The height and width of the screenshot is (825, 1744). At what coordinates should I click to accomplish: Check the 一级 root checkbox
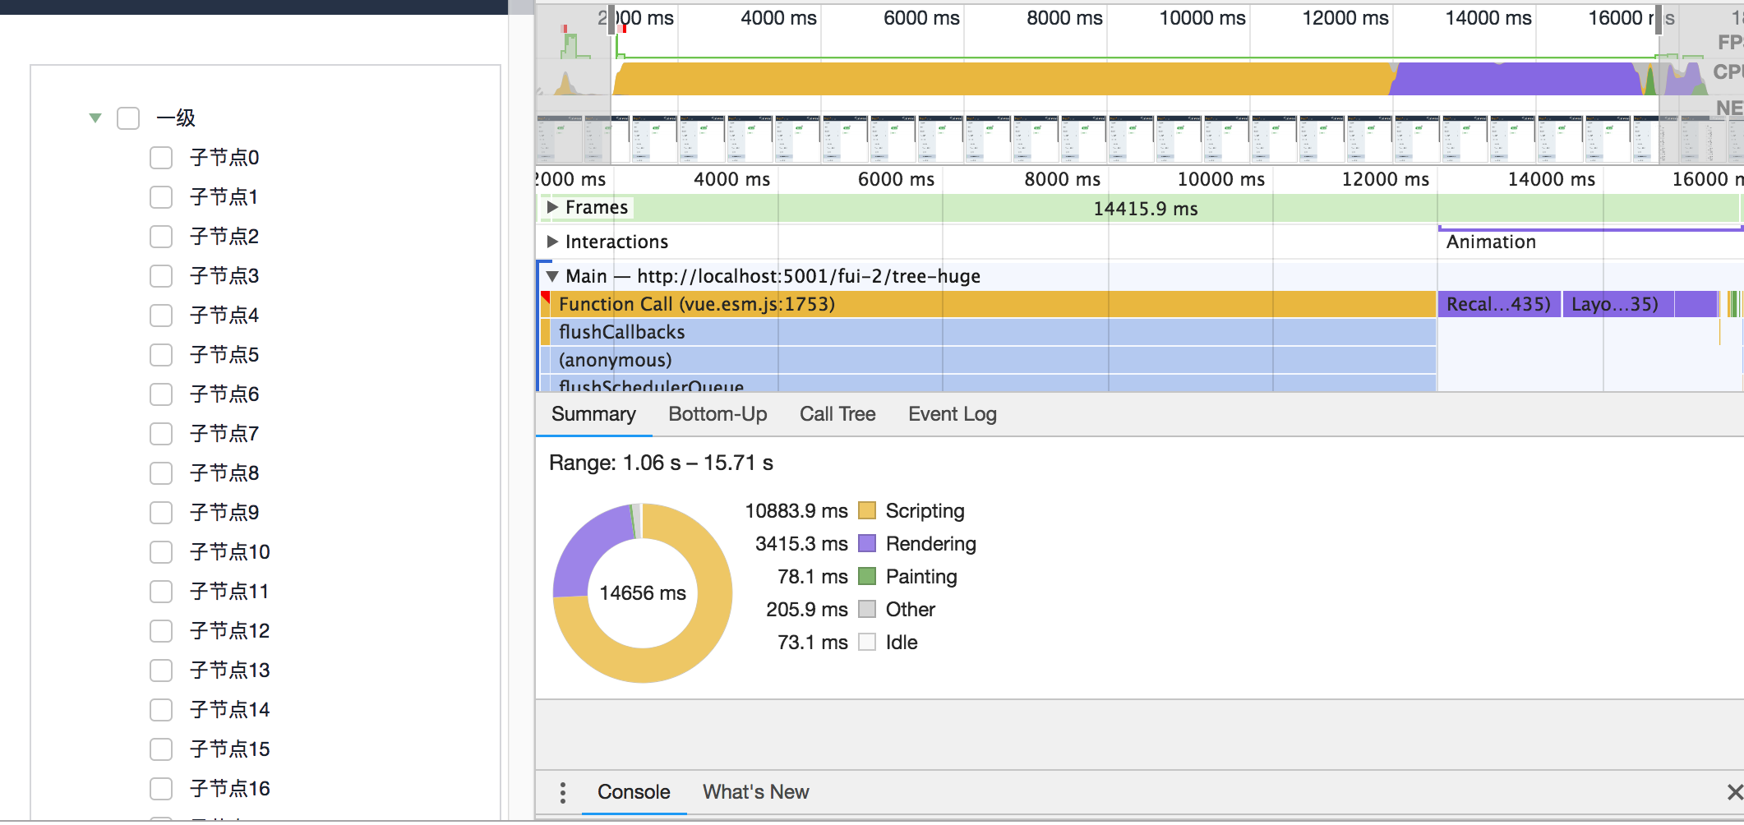pyautogui.click(x=128, y=118)
